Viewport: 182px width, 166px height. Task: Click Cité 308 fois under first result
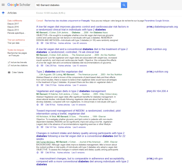(x=51, y=43)
